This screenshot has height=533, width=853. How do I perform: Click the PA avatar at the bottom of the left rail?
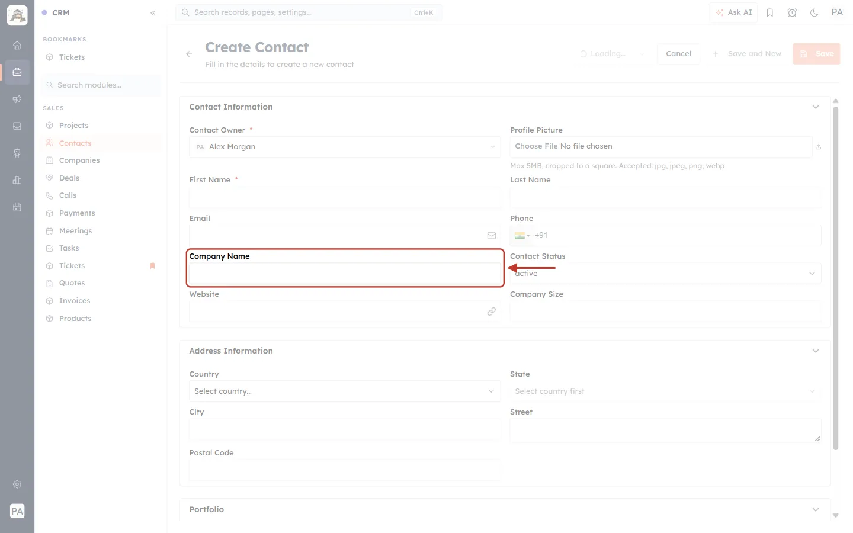(x=17, y=511)
